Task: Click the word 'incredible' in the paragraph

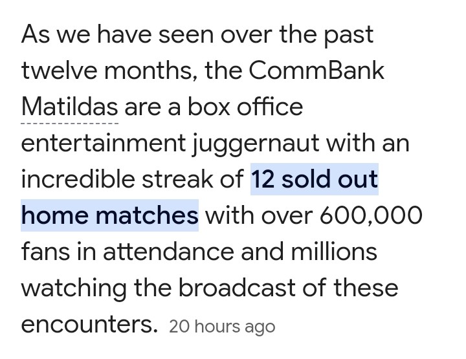Action: [x=78, y=179]
